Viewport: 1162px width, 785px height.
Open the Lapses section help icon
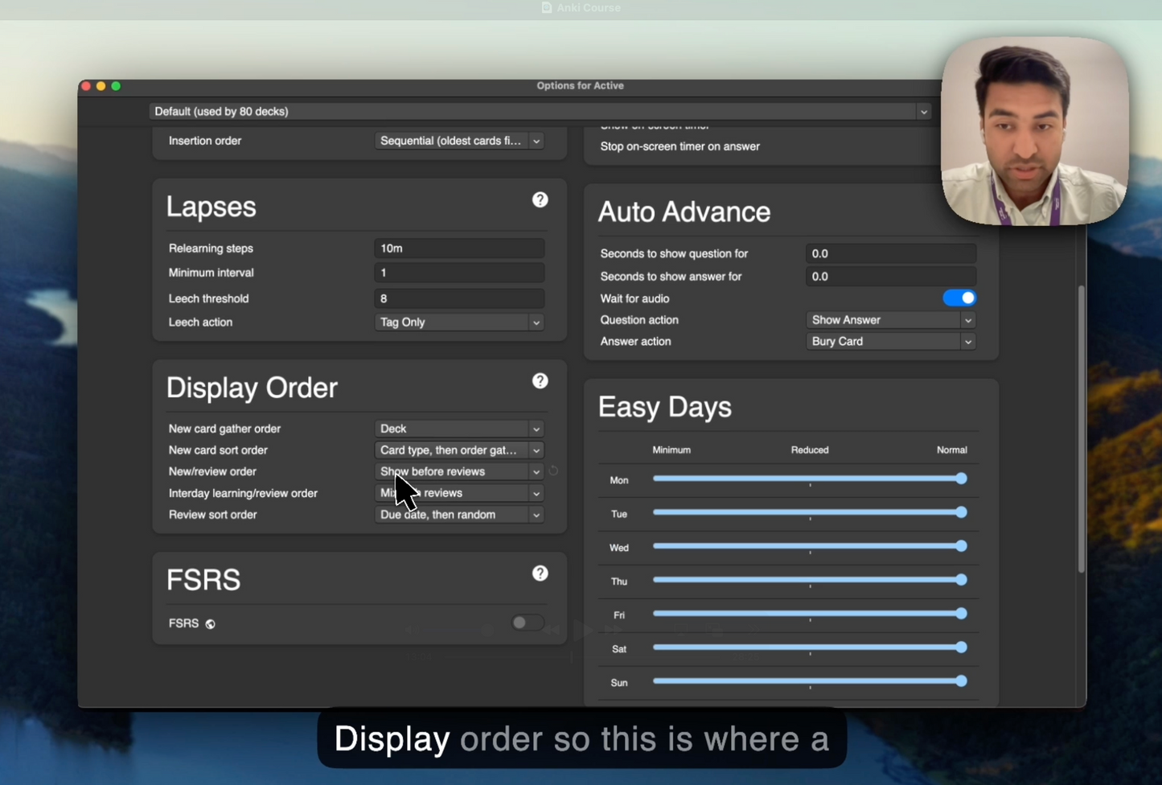[540, 199]
